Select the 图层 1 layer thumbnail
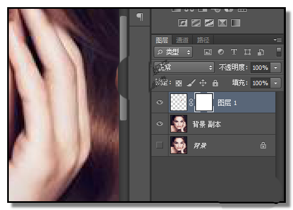 tap(178, 102)
